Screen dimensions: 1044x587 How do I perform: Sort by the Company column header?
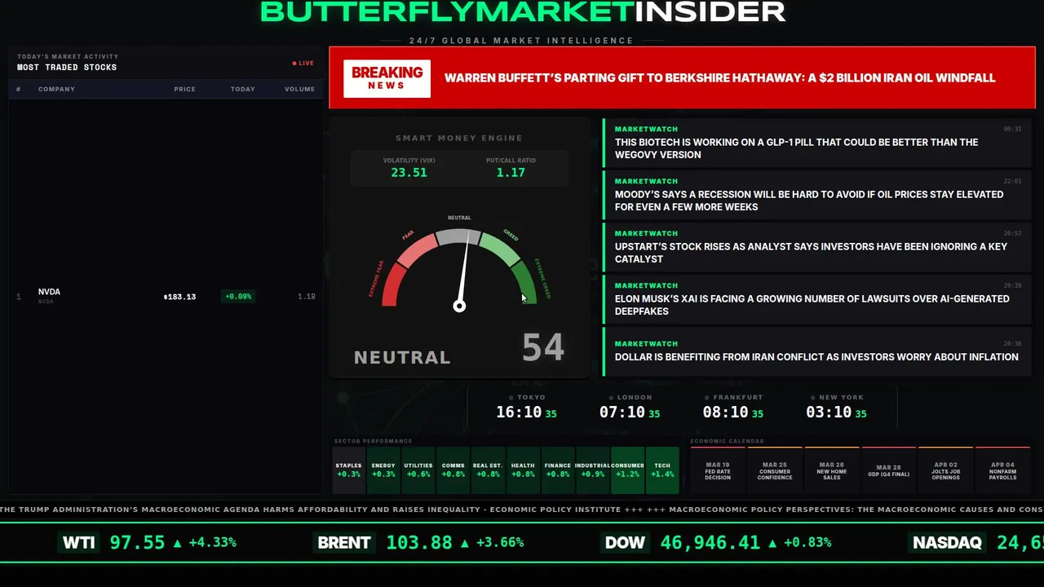tap(56, 89)
